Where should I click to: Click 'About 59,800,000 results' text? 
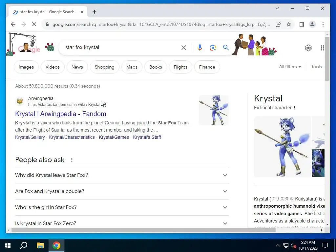[x=58, y=86]
